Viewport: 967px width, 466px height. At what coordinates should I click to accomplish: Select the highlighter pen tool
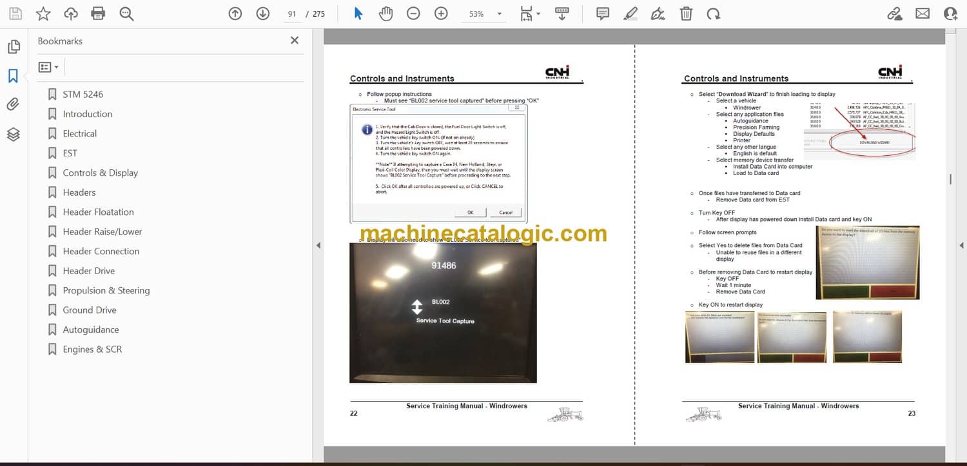click(630, 14)
